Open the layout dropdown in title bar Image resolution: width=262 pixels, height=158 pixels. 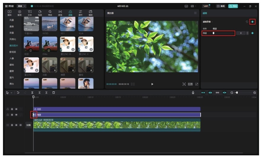[193, 6]
